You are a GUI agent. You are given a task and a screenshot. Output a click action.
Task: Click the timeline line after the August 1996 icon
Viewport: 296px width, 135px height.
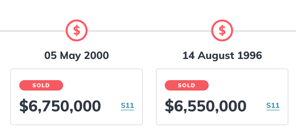pos(264,31)
